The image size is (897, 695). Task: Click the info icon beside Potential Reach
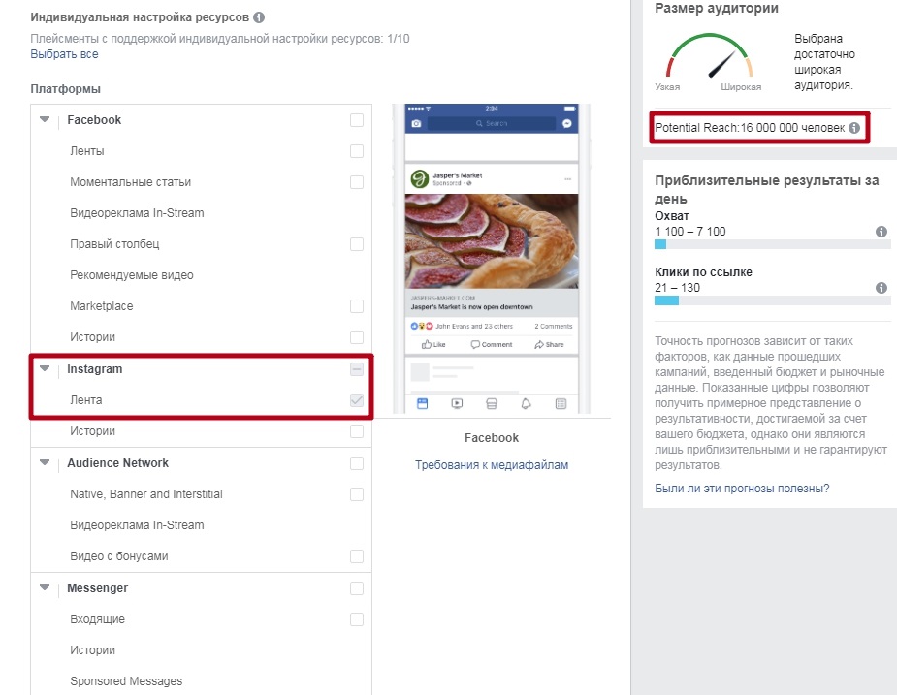pos(854,128)
